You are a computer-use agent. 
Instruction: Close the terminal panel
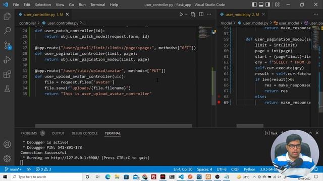317,133
